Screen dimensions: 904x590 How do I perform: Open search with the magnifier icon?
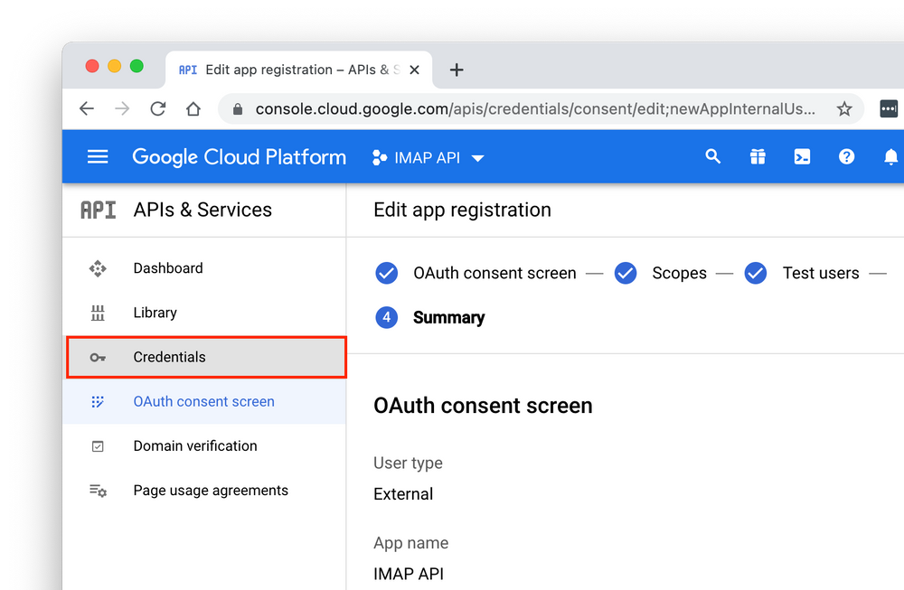tap(713, 156)
